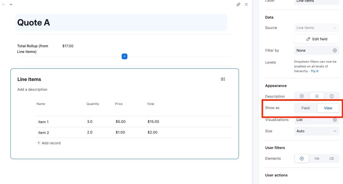Click the Name column header

(x=41, y=104)
